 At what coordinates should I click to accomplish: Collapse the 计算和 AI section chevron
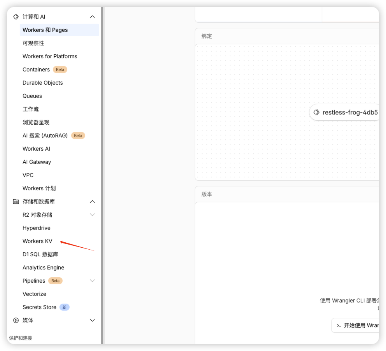pyautogui.click(x=92, y=17)
